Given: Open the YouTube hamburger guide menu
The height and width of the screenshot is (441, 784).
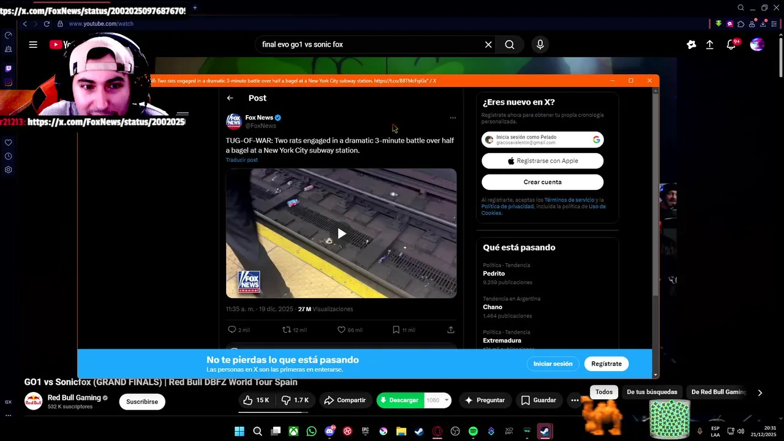Looking at the screenshot, I should [x=33, y=44].
